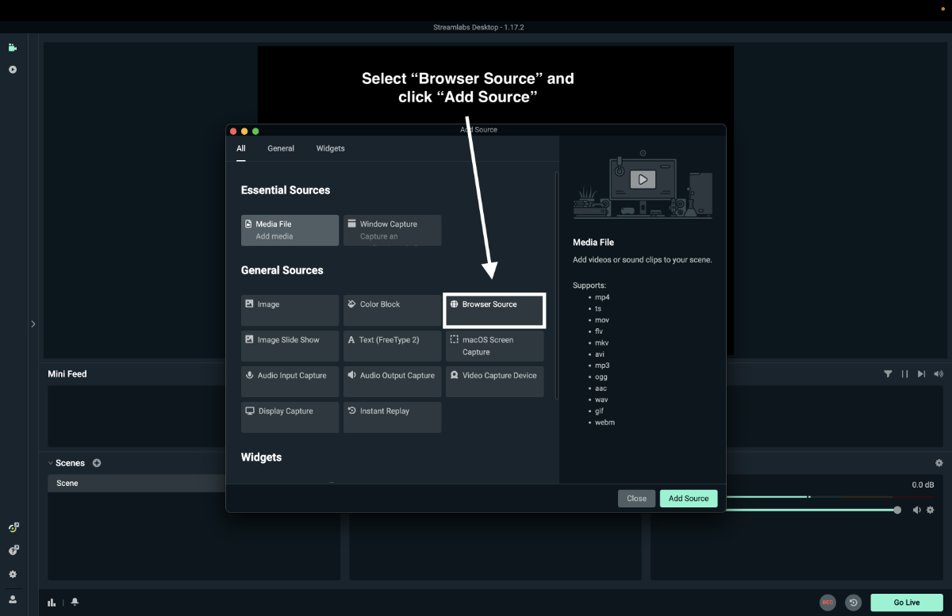The width and height of the screenshot is (952, 616).
Task: Click Close in Add Source dialog
Action: click(636, 499)
